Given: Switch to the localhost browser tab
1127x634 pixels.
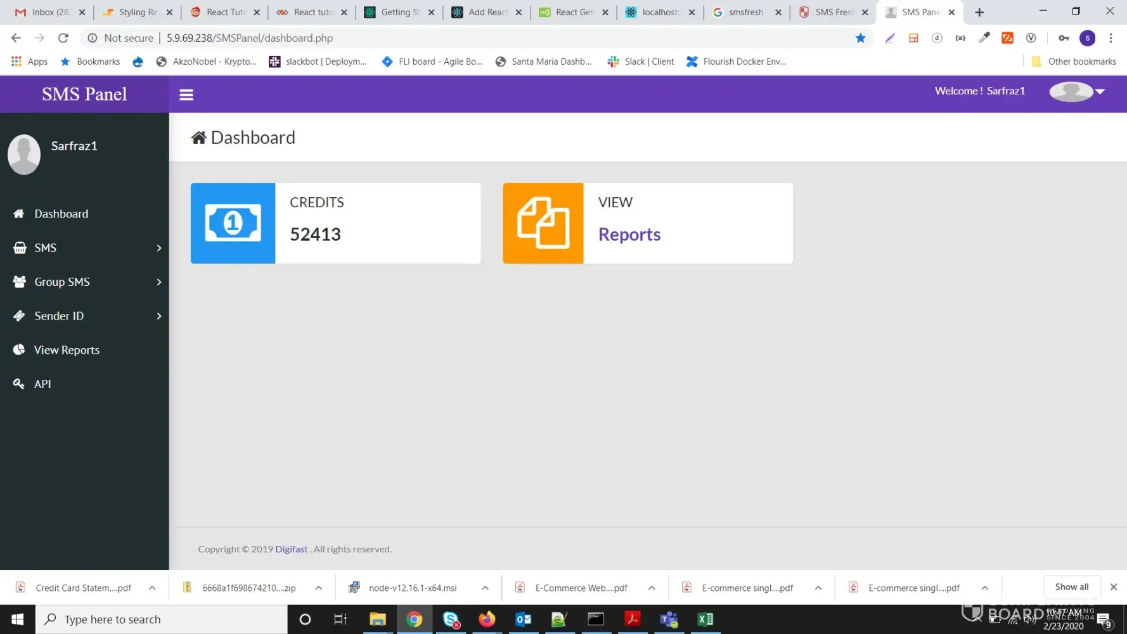Looking at the screenshot, I should (x=659, y=12).
